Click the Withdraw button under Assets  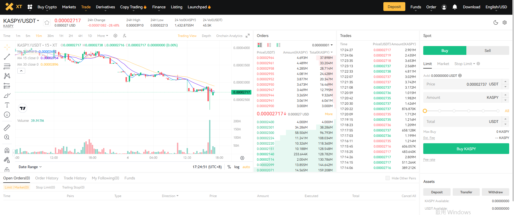pyautogui.click(x=496, y=192)
